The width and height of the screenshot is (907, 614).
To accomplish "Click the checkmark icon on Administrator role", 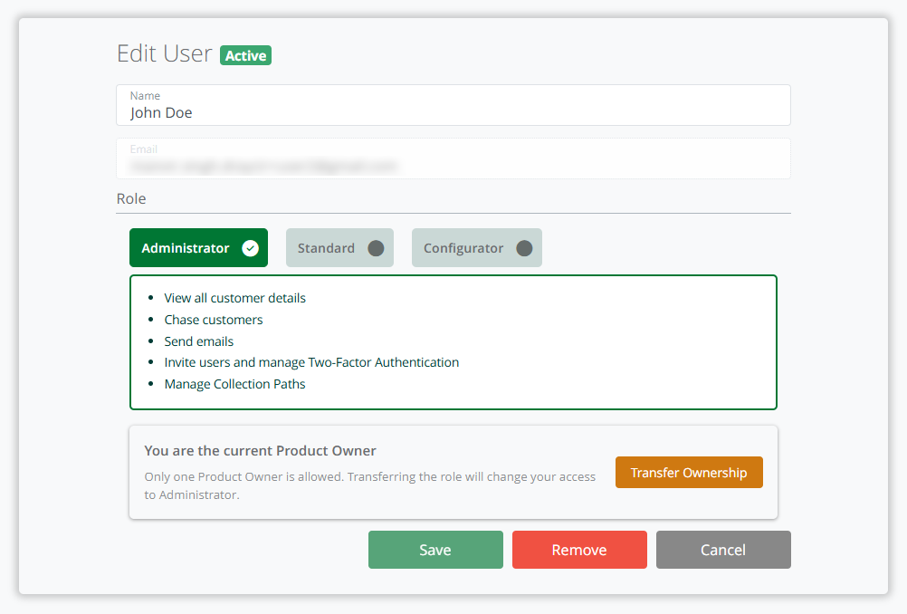I will pos(251,248).
